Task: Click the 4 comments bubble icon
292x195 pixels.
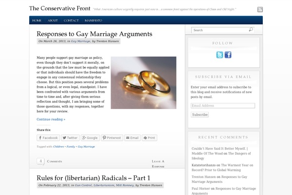Action: pos(40,161)
